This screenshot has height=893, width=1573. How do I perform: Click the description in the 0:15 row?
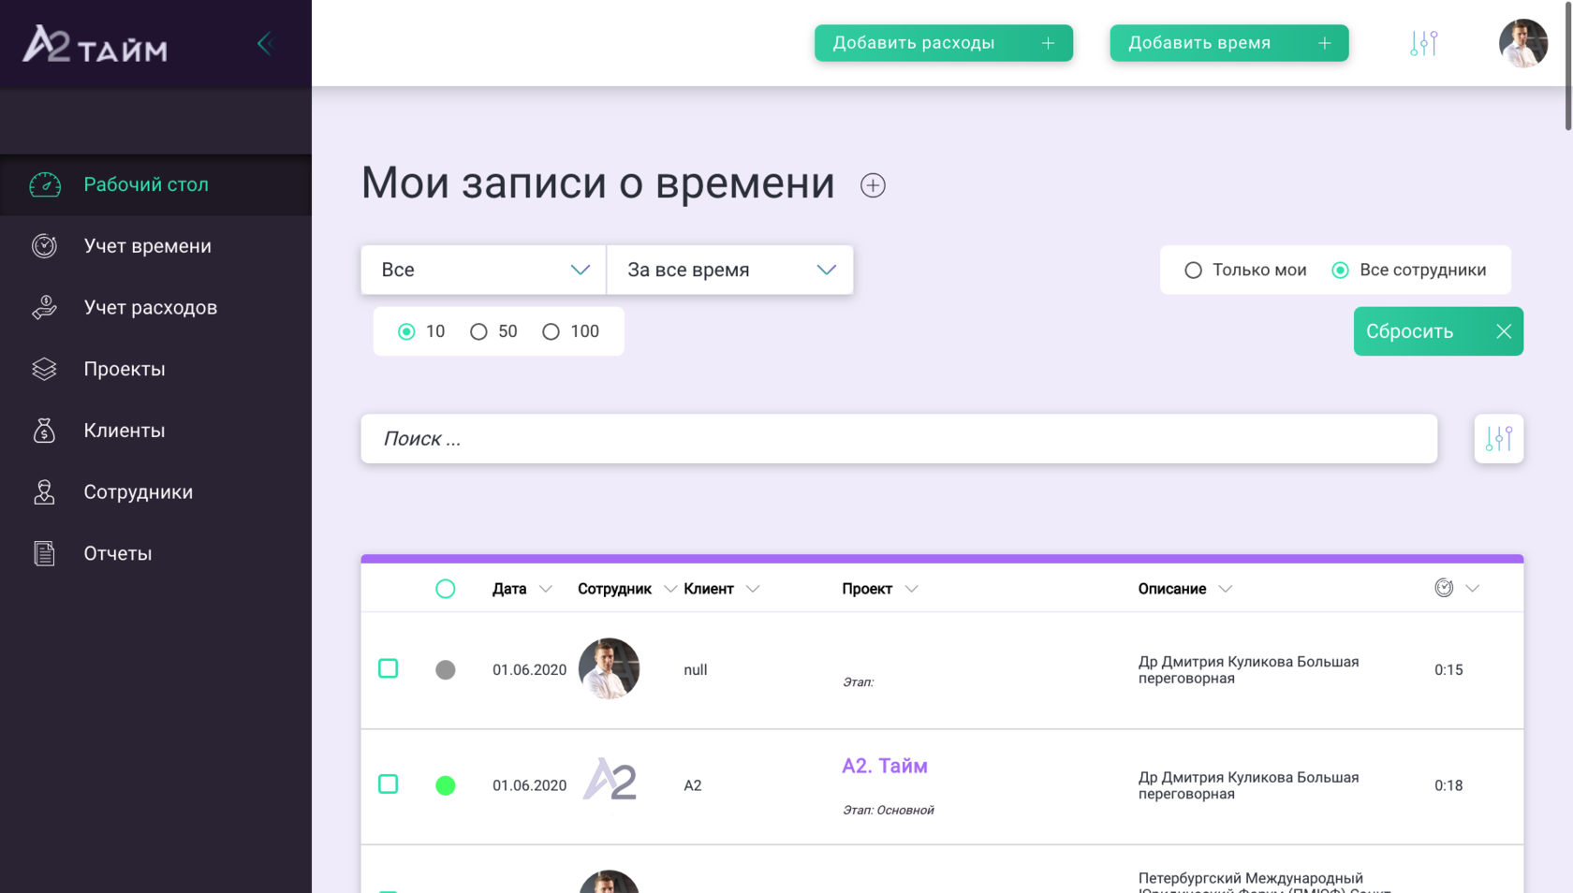point(1249,670)
